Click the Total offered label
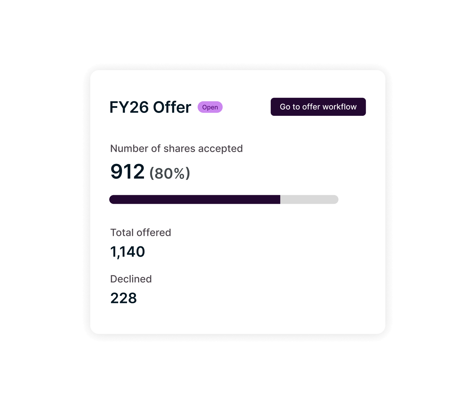475x404 pixels. pyautogui.click(x=140, y=233)
